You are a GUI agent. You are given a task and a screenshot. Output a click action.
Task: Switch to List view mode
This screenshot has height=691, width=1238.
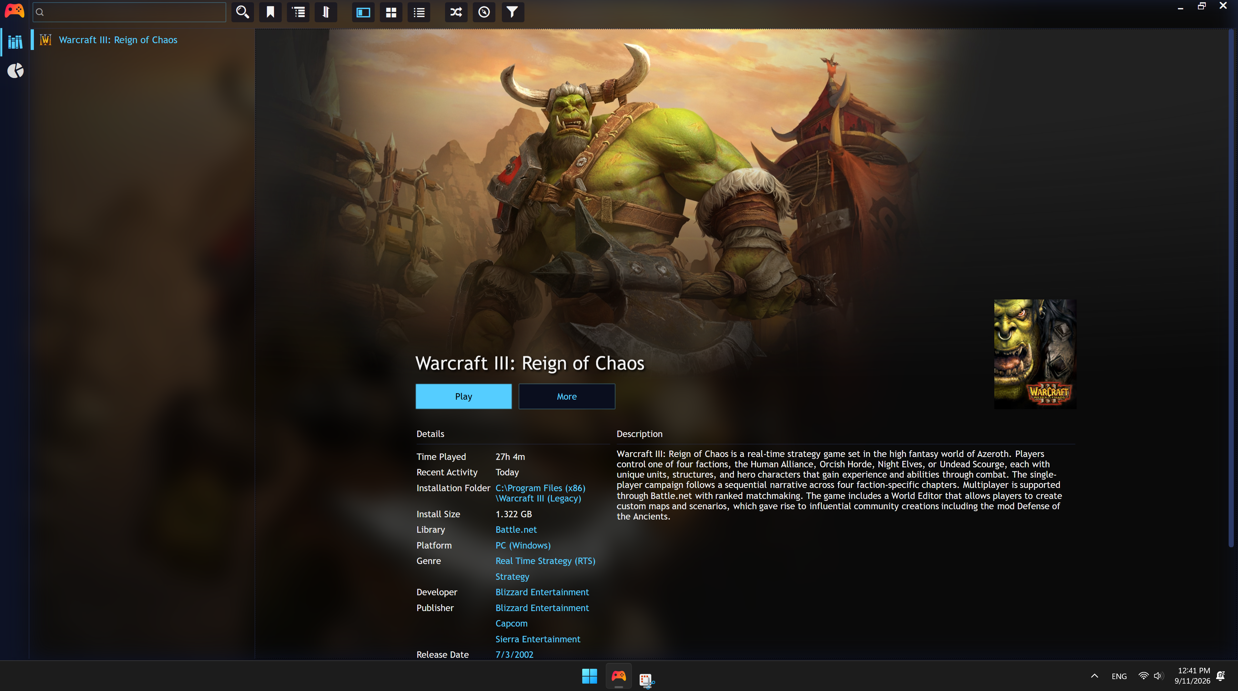pos(419,12)
